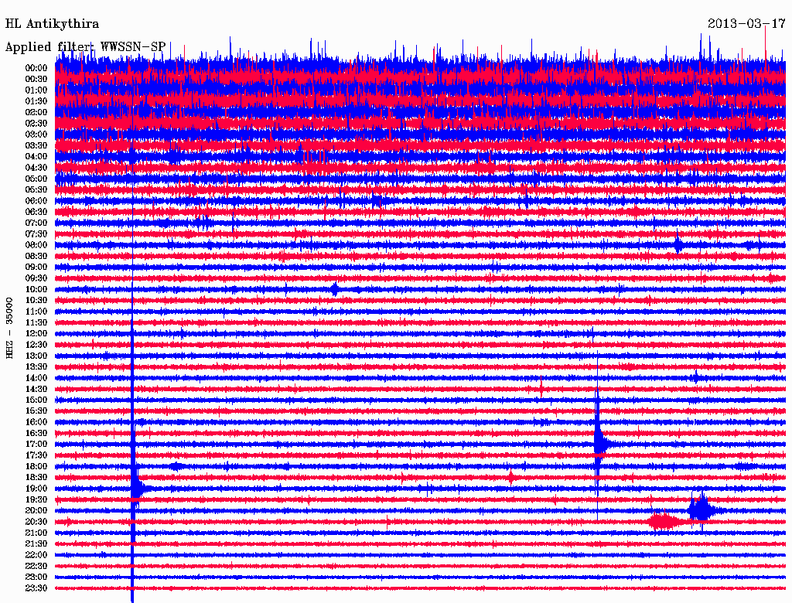The width and height of the screenshot is (792, 603).
Task: Click the small blue burst on 10:00 trace
Action: pos(335,289)
